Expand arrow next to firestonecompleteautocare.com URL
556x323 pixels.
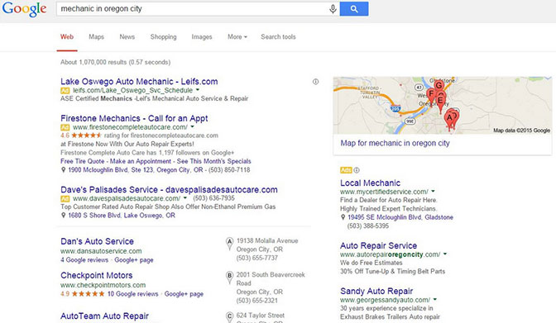coord(192,126)
